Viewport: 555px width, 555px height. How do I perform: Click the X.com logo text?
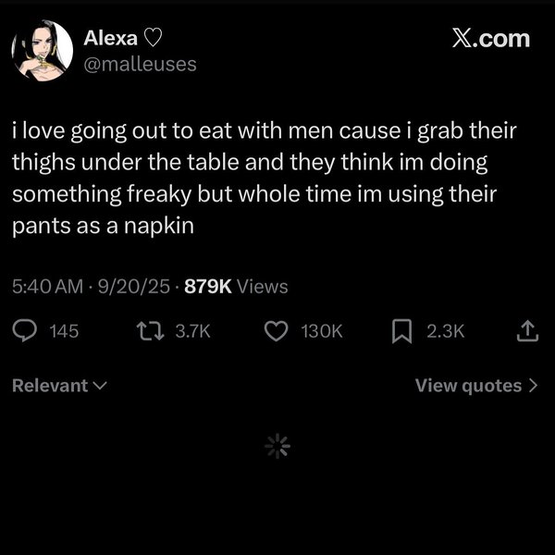pyautogui.click(x=490, y=38)
